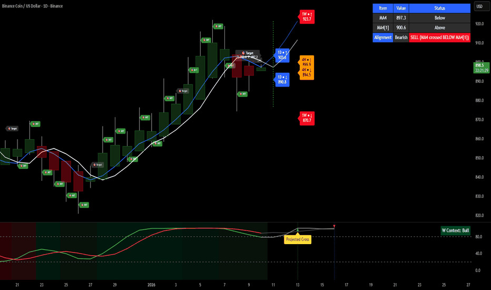
Task: Click the Status column header
Action: [x=439, y=8]
